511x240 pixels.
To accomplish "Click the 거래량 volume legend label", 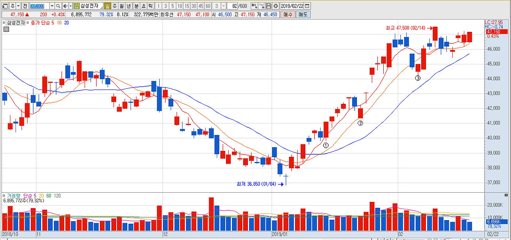I will [x=14, y=196].
